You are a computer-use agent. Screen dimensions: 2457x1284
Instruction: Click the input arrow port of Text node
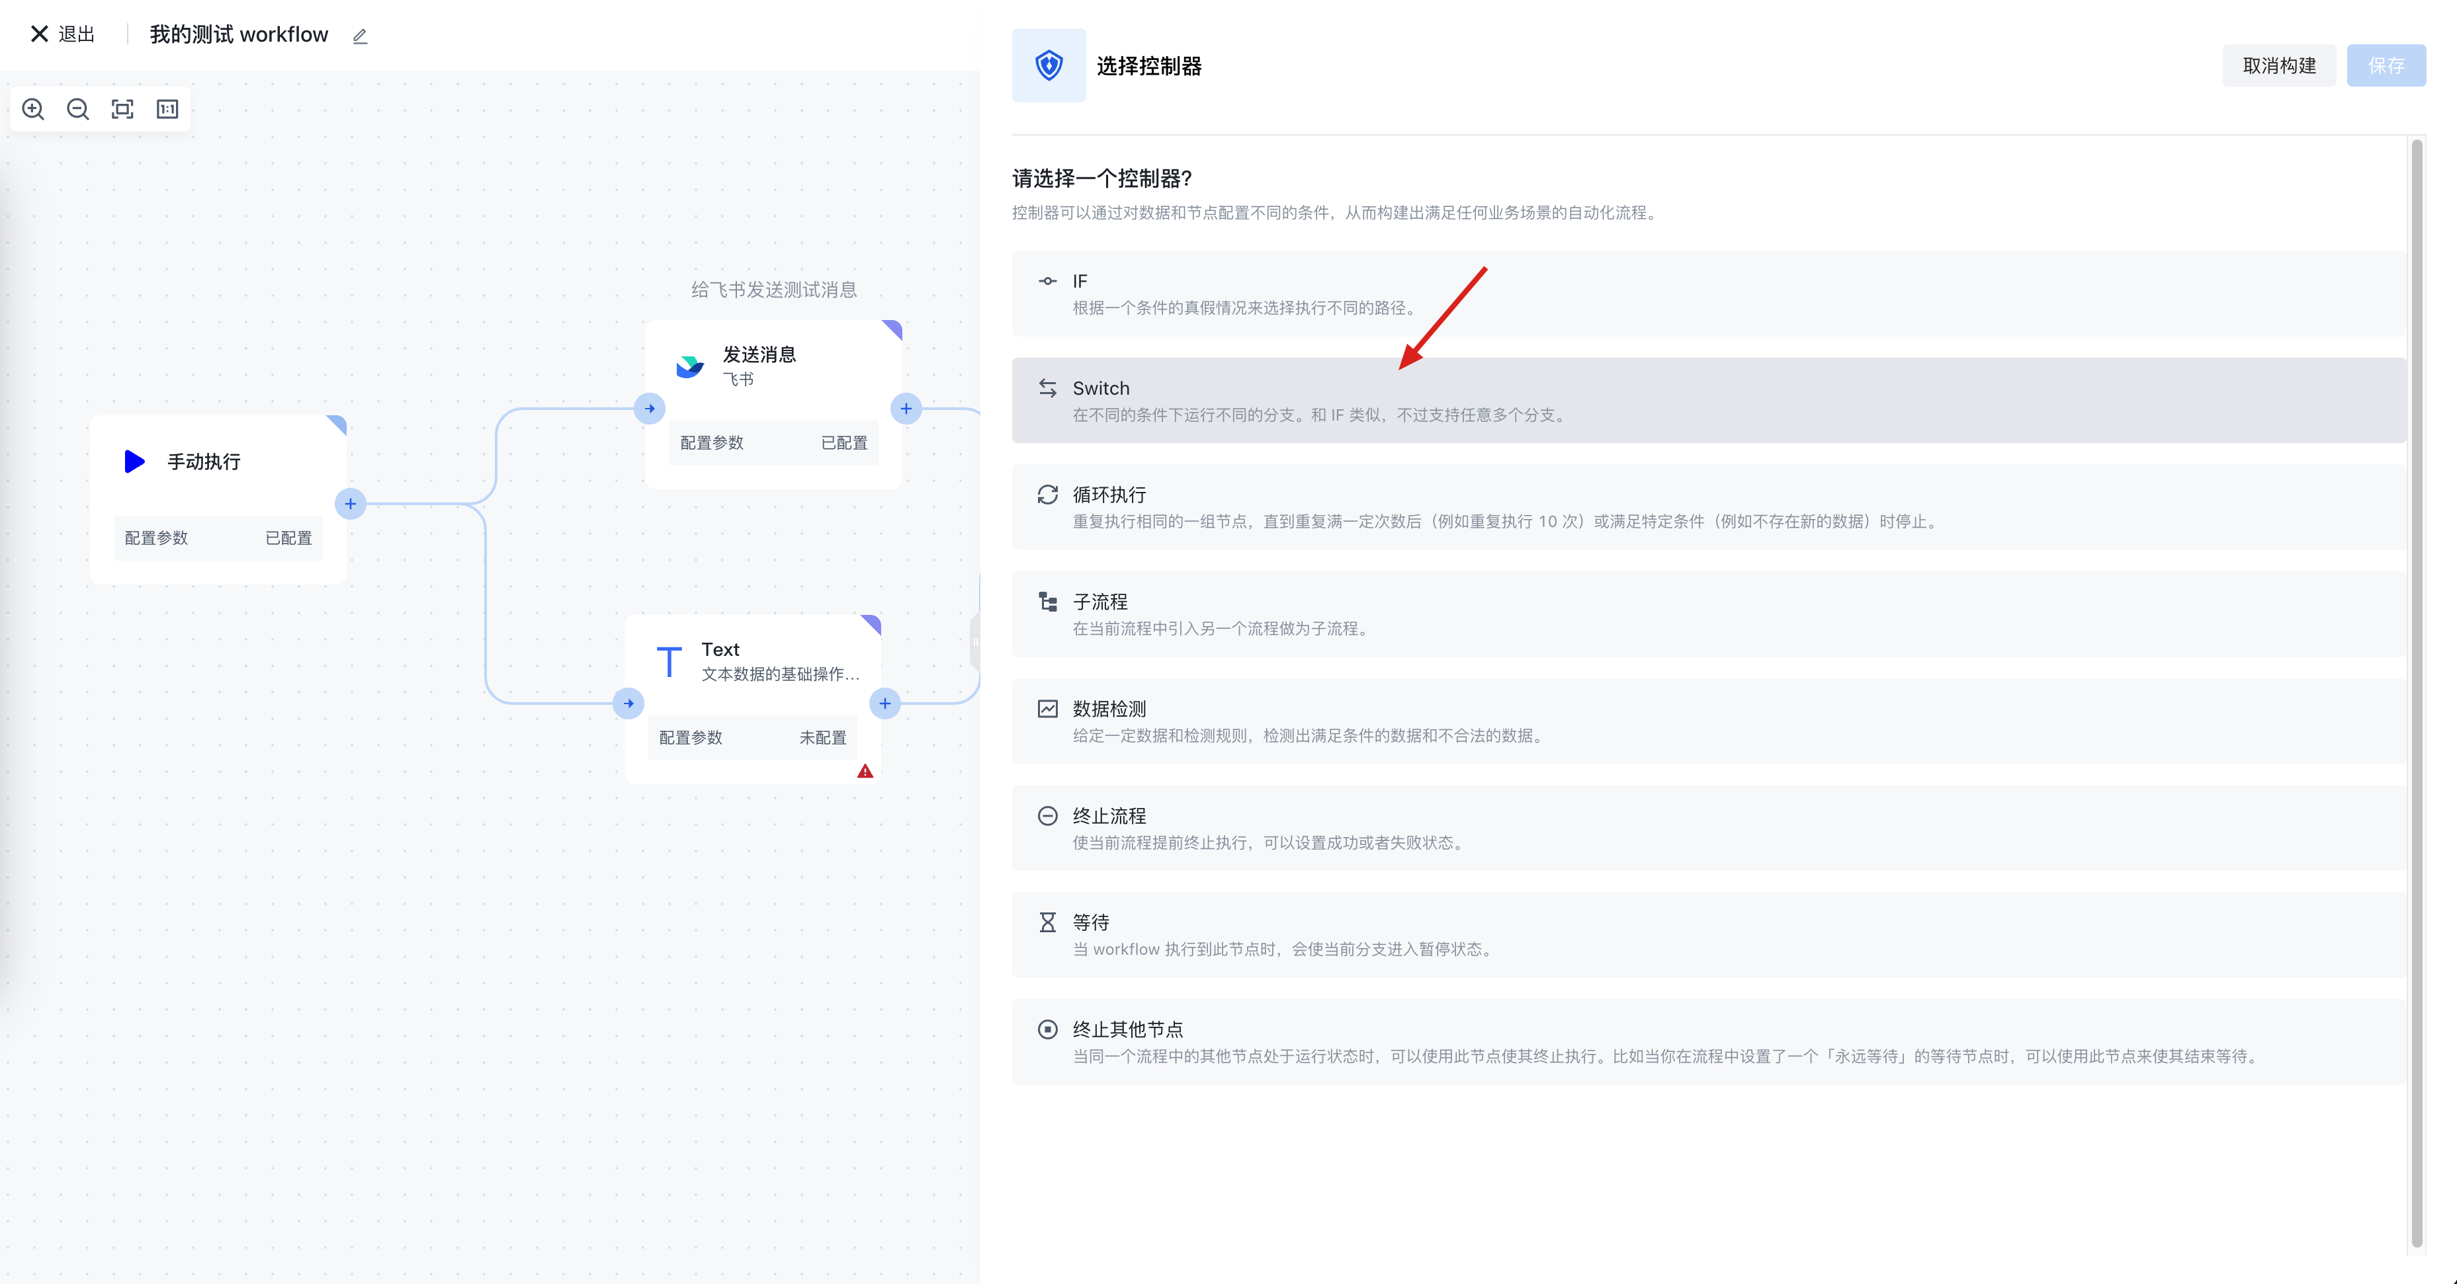pyautogui.click(x=628, y=703)
